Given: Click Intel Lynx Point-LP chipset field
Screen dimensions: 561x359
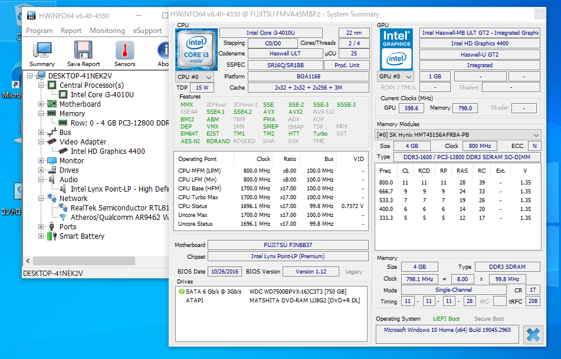Looking at the screenshot, I should (288, 256).
